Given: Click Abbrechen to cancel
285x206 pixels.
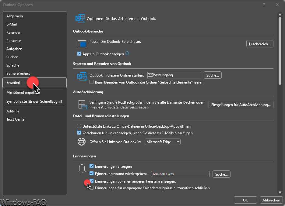Looking at the screenshot, I should [x=271, y=200].
